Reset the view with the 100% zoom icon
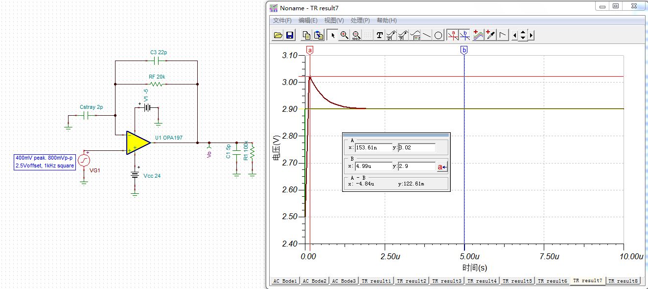 [356, 35]
